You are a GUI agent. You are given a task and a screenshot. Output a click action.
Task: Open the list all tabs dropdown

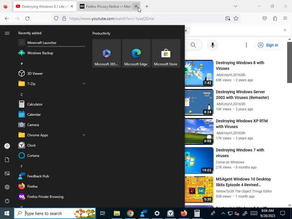click(x=235, y=6)
